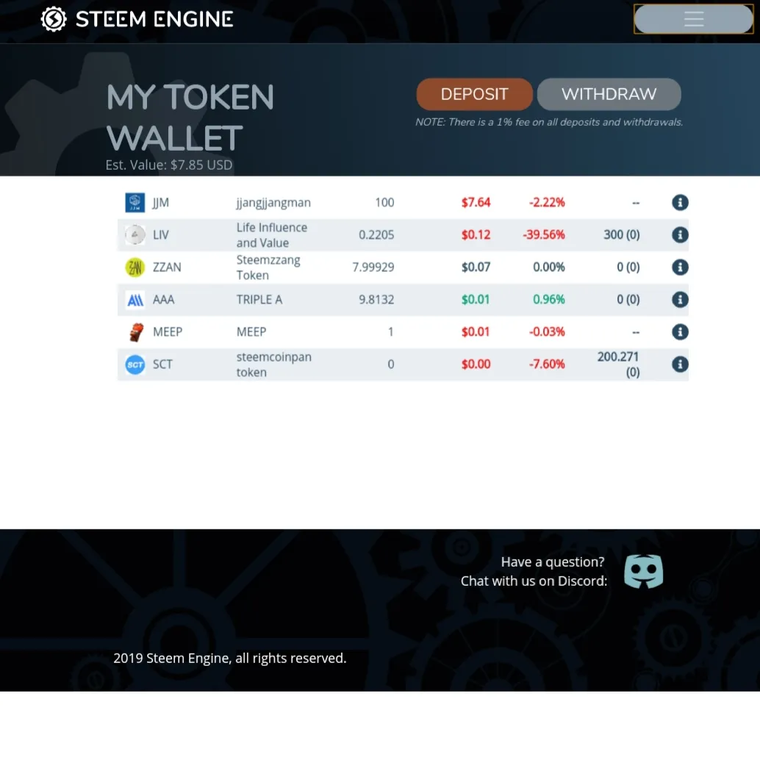The width and height of the screenshot is (760, 760).
Task: Click AAA balance 9.8132
Action: [376, 300]
